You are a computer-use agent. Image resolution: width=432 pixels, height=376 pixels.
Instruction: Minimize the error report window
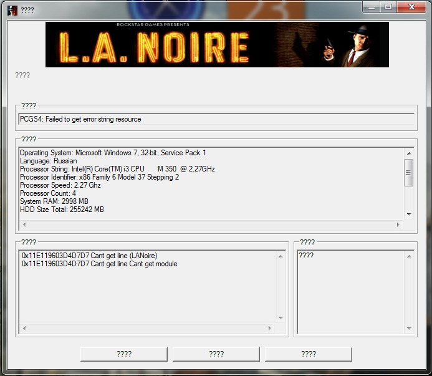pyautogui.click(x=372, y=7)
